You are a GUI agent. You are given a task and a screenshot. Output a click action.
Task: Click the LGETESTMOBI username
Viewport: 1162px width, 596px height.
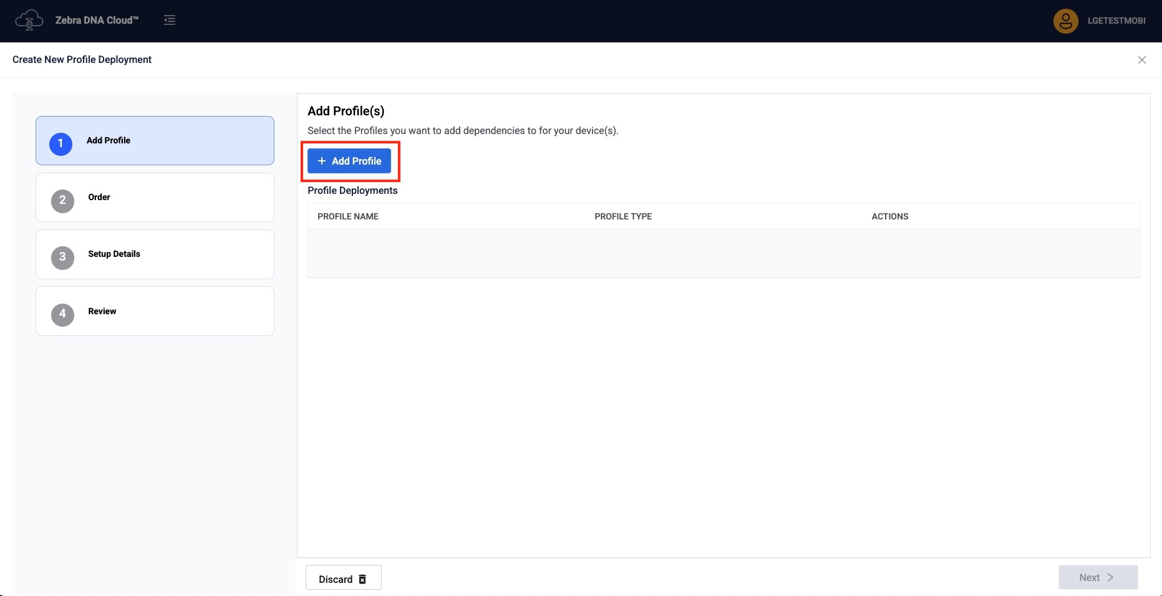(1116, 21)
